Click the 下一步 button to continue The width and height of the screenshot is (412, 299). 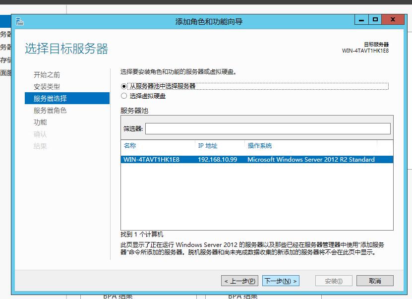[x=281, y=280]
